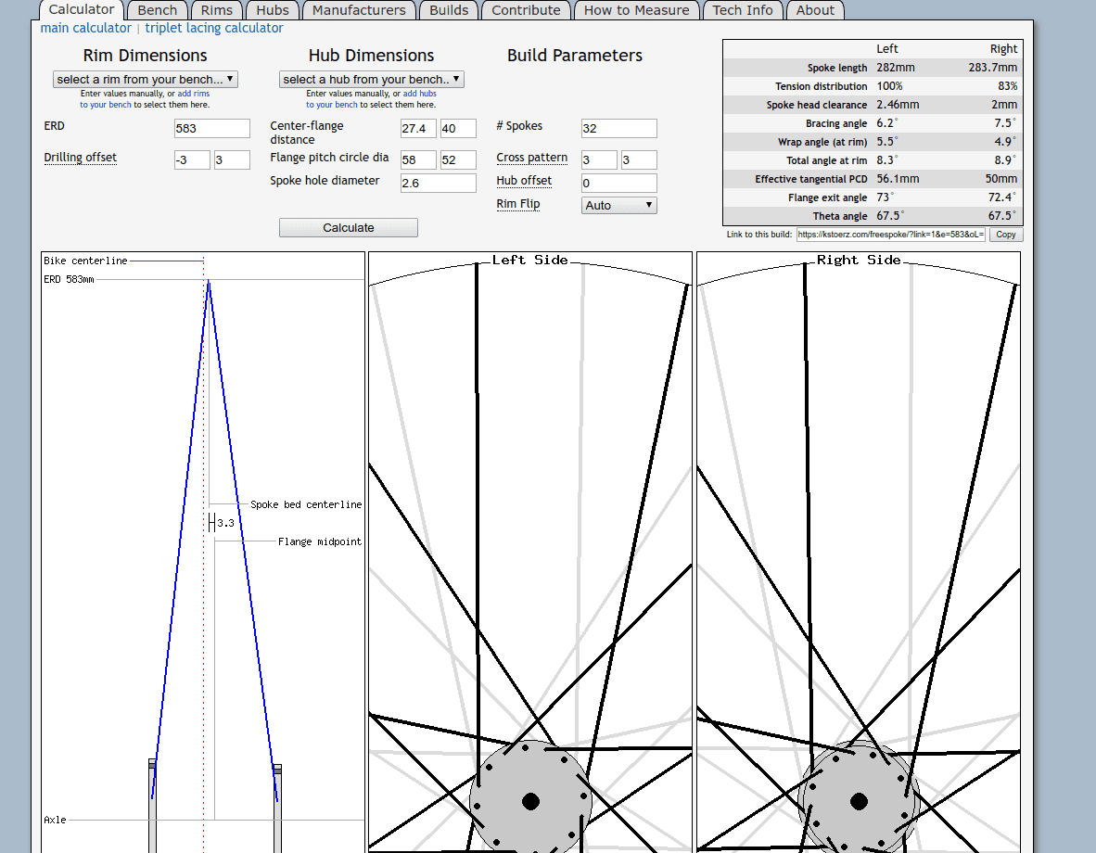Copy the build link
The width and height of the screenshot is (1096, 853).
click(x=1006, y=235)
